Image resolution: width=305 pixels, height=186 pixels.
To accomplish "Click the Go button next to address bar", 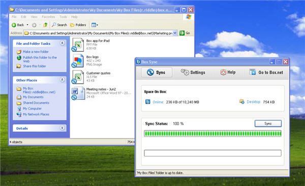I will click(185, 33).
